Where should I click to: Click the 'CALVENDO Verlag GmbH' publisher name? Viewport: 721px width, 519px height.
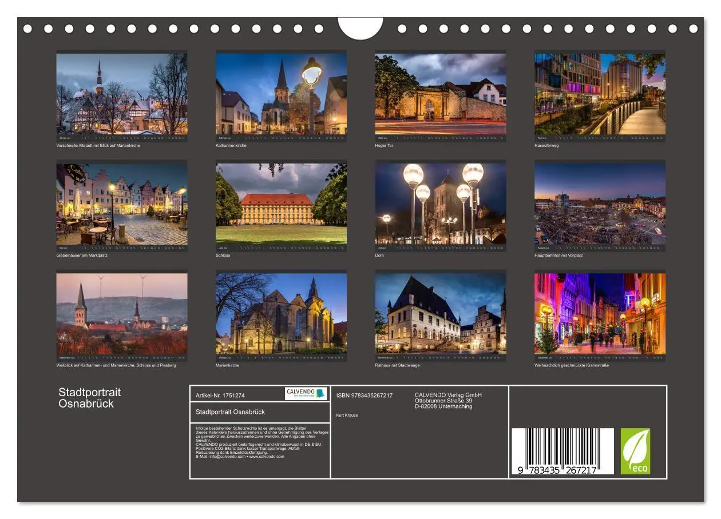[x=448, y=395]
